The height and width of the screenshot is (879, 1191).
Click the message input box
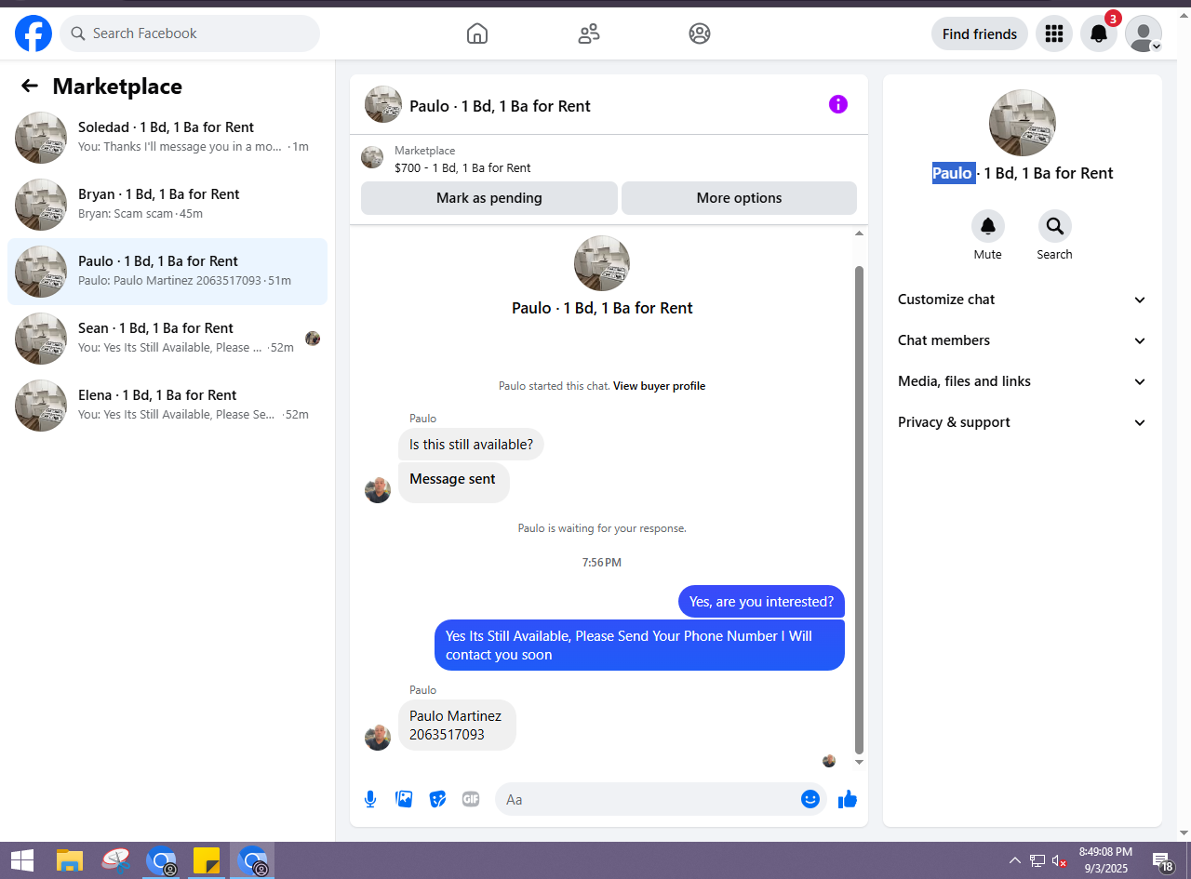648,799
